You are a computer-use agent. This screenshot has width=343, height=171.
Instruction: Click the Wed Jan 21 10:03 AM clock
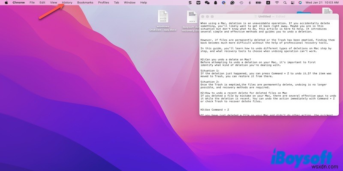pyautogui.click(x=323, y=3)
